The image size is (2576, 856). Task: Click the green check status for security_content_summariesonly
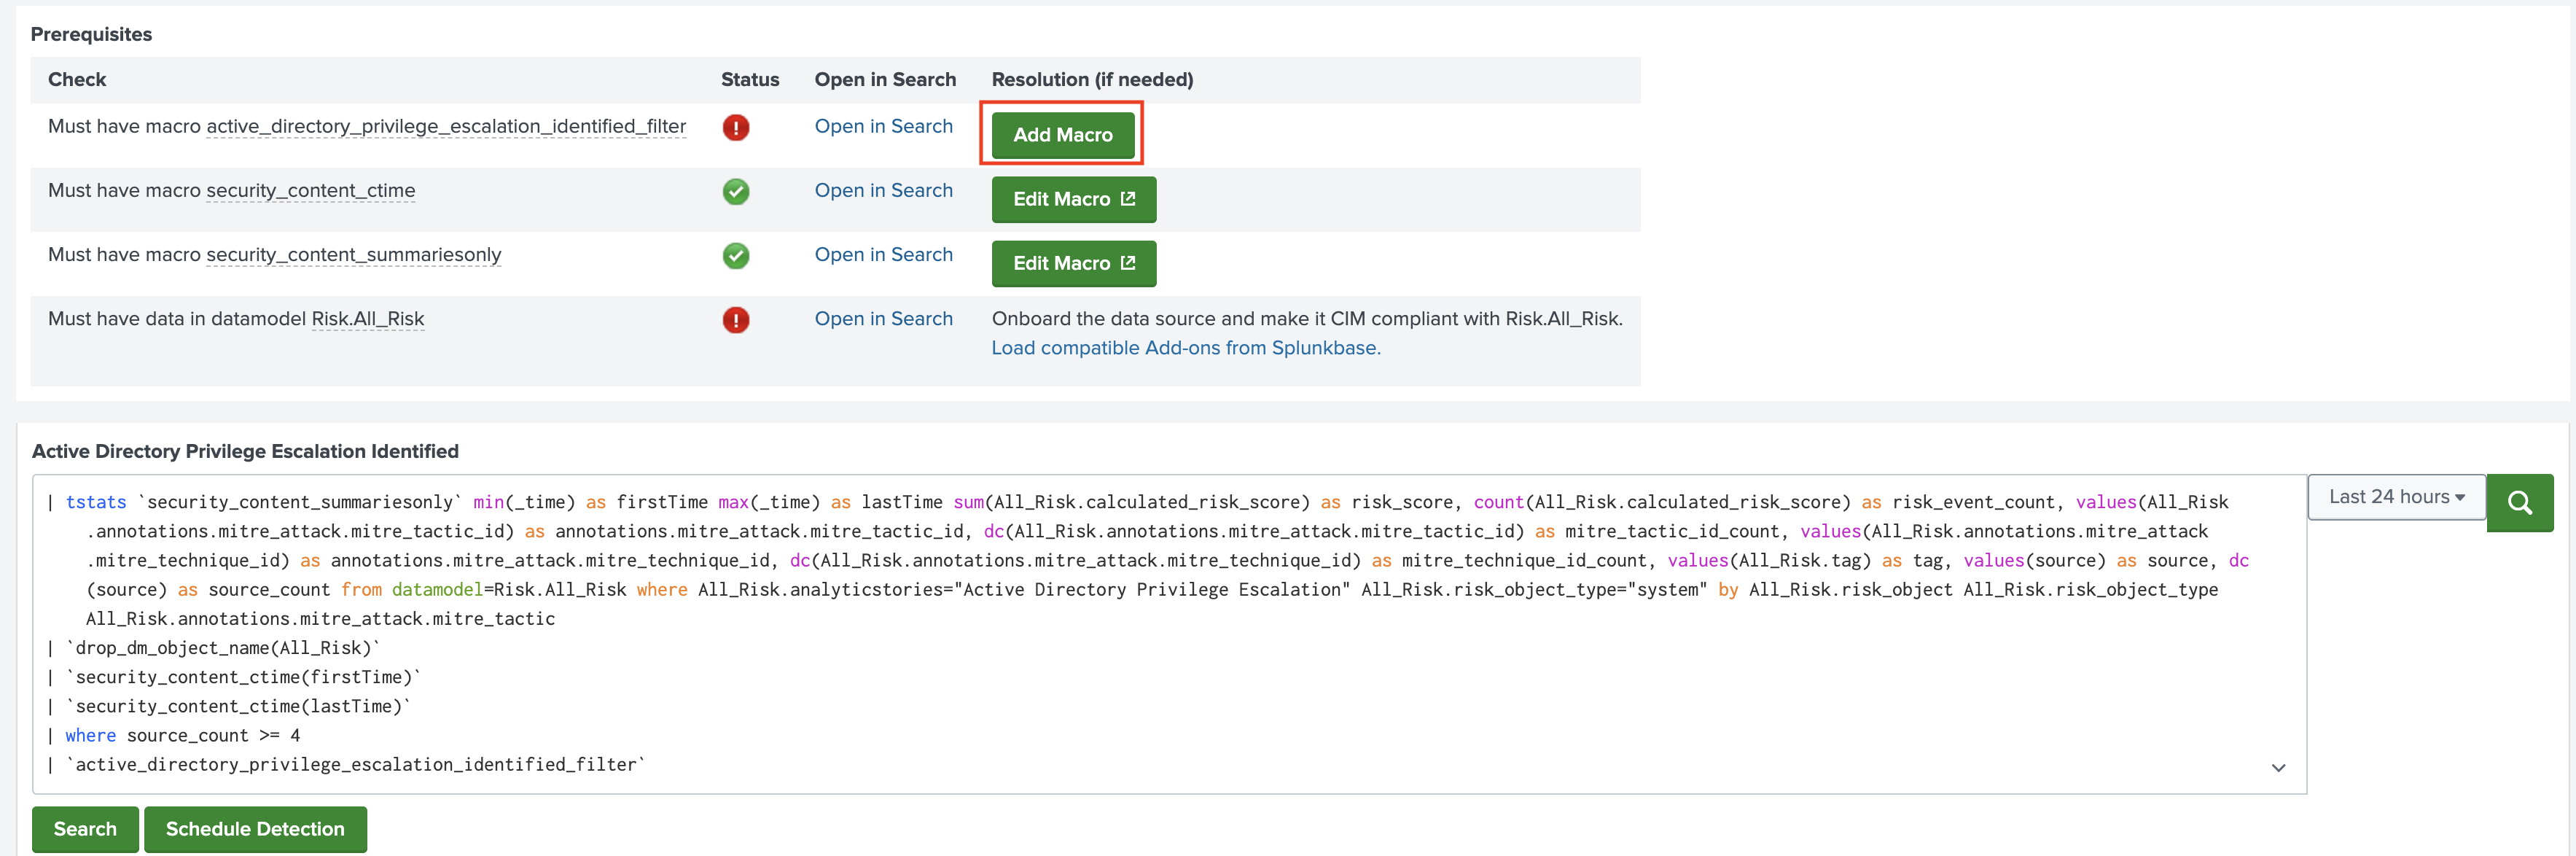coord(735,255)
